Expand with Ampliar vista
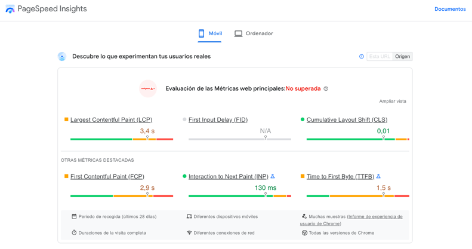472x249 pixels. pyautogui.click(x=393, y=101)
